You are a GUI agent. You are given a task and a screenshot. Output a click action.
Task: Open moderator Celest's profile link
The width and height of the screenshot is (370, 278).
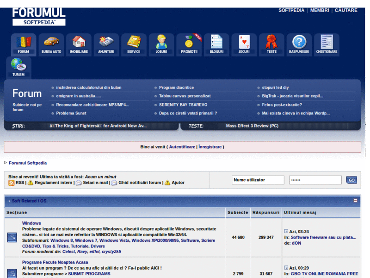pos(68,252)
